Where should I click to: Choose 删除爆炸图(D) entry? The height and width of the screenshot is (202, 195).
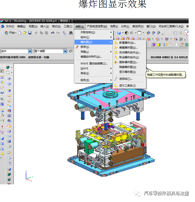(x=129, y=62)
